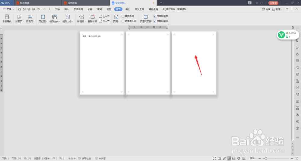Image resolution: width=301 pixels, height=161 pixels.
Task: Switch to the 开发工具 ribbon tab
Action: coord(139,9)
